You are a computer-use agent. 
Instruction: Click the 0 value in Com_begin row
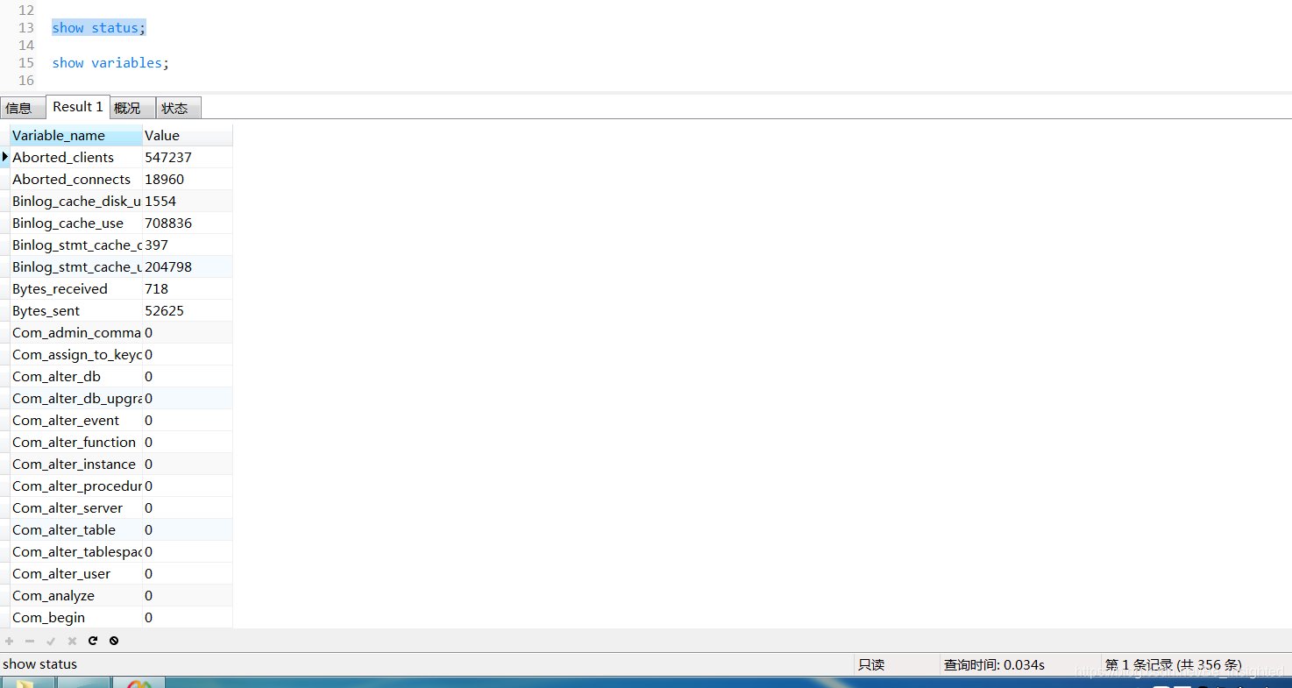click(x=188, y=617)
